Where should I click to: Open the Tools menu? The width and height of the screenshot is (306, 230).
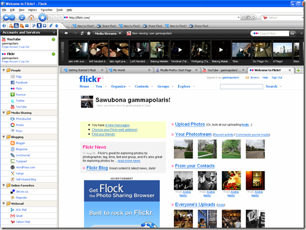[x=60, y=10]
